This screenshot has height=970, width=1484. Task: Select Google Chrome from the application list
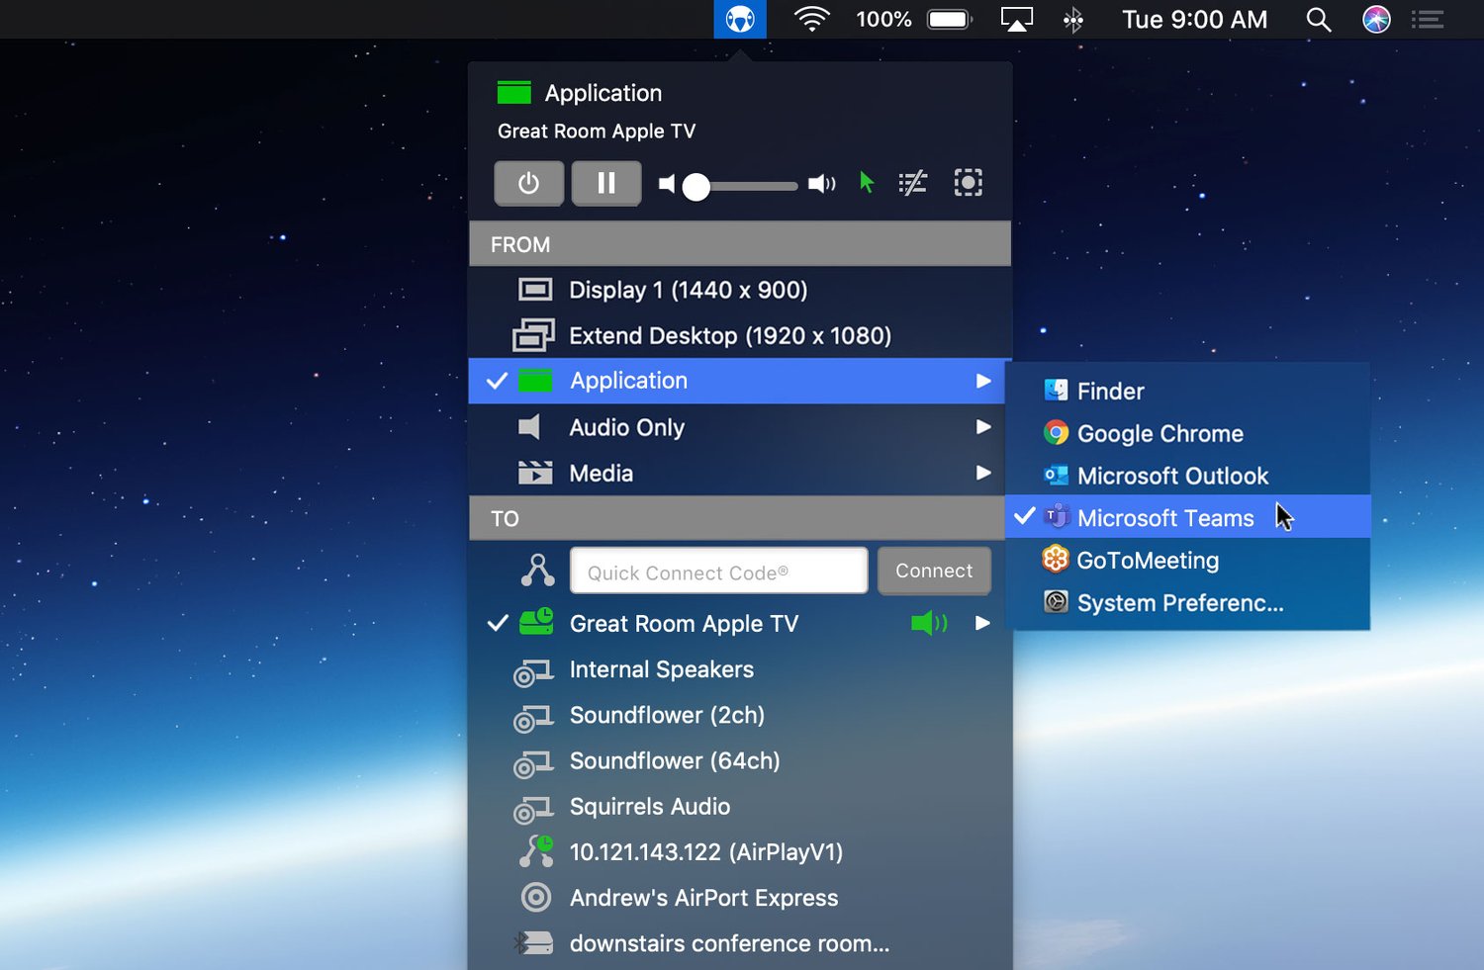(1160, 433)
